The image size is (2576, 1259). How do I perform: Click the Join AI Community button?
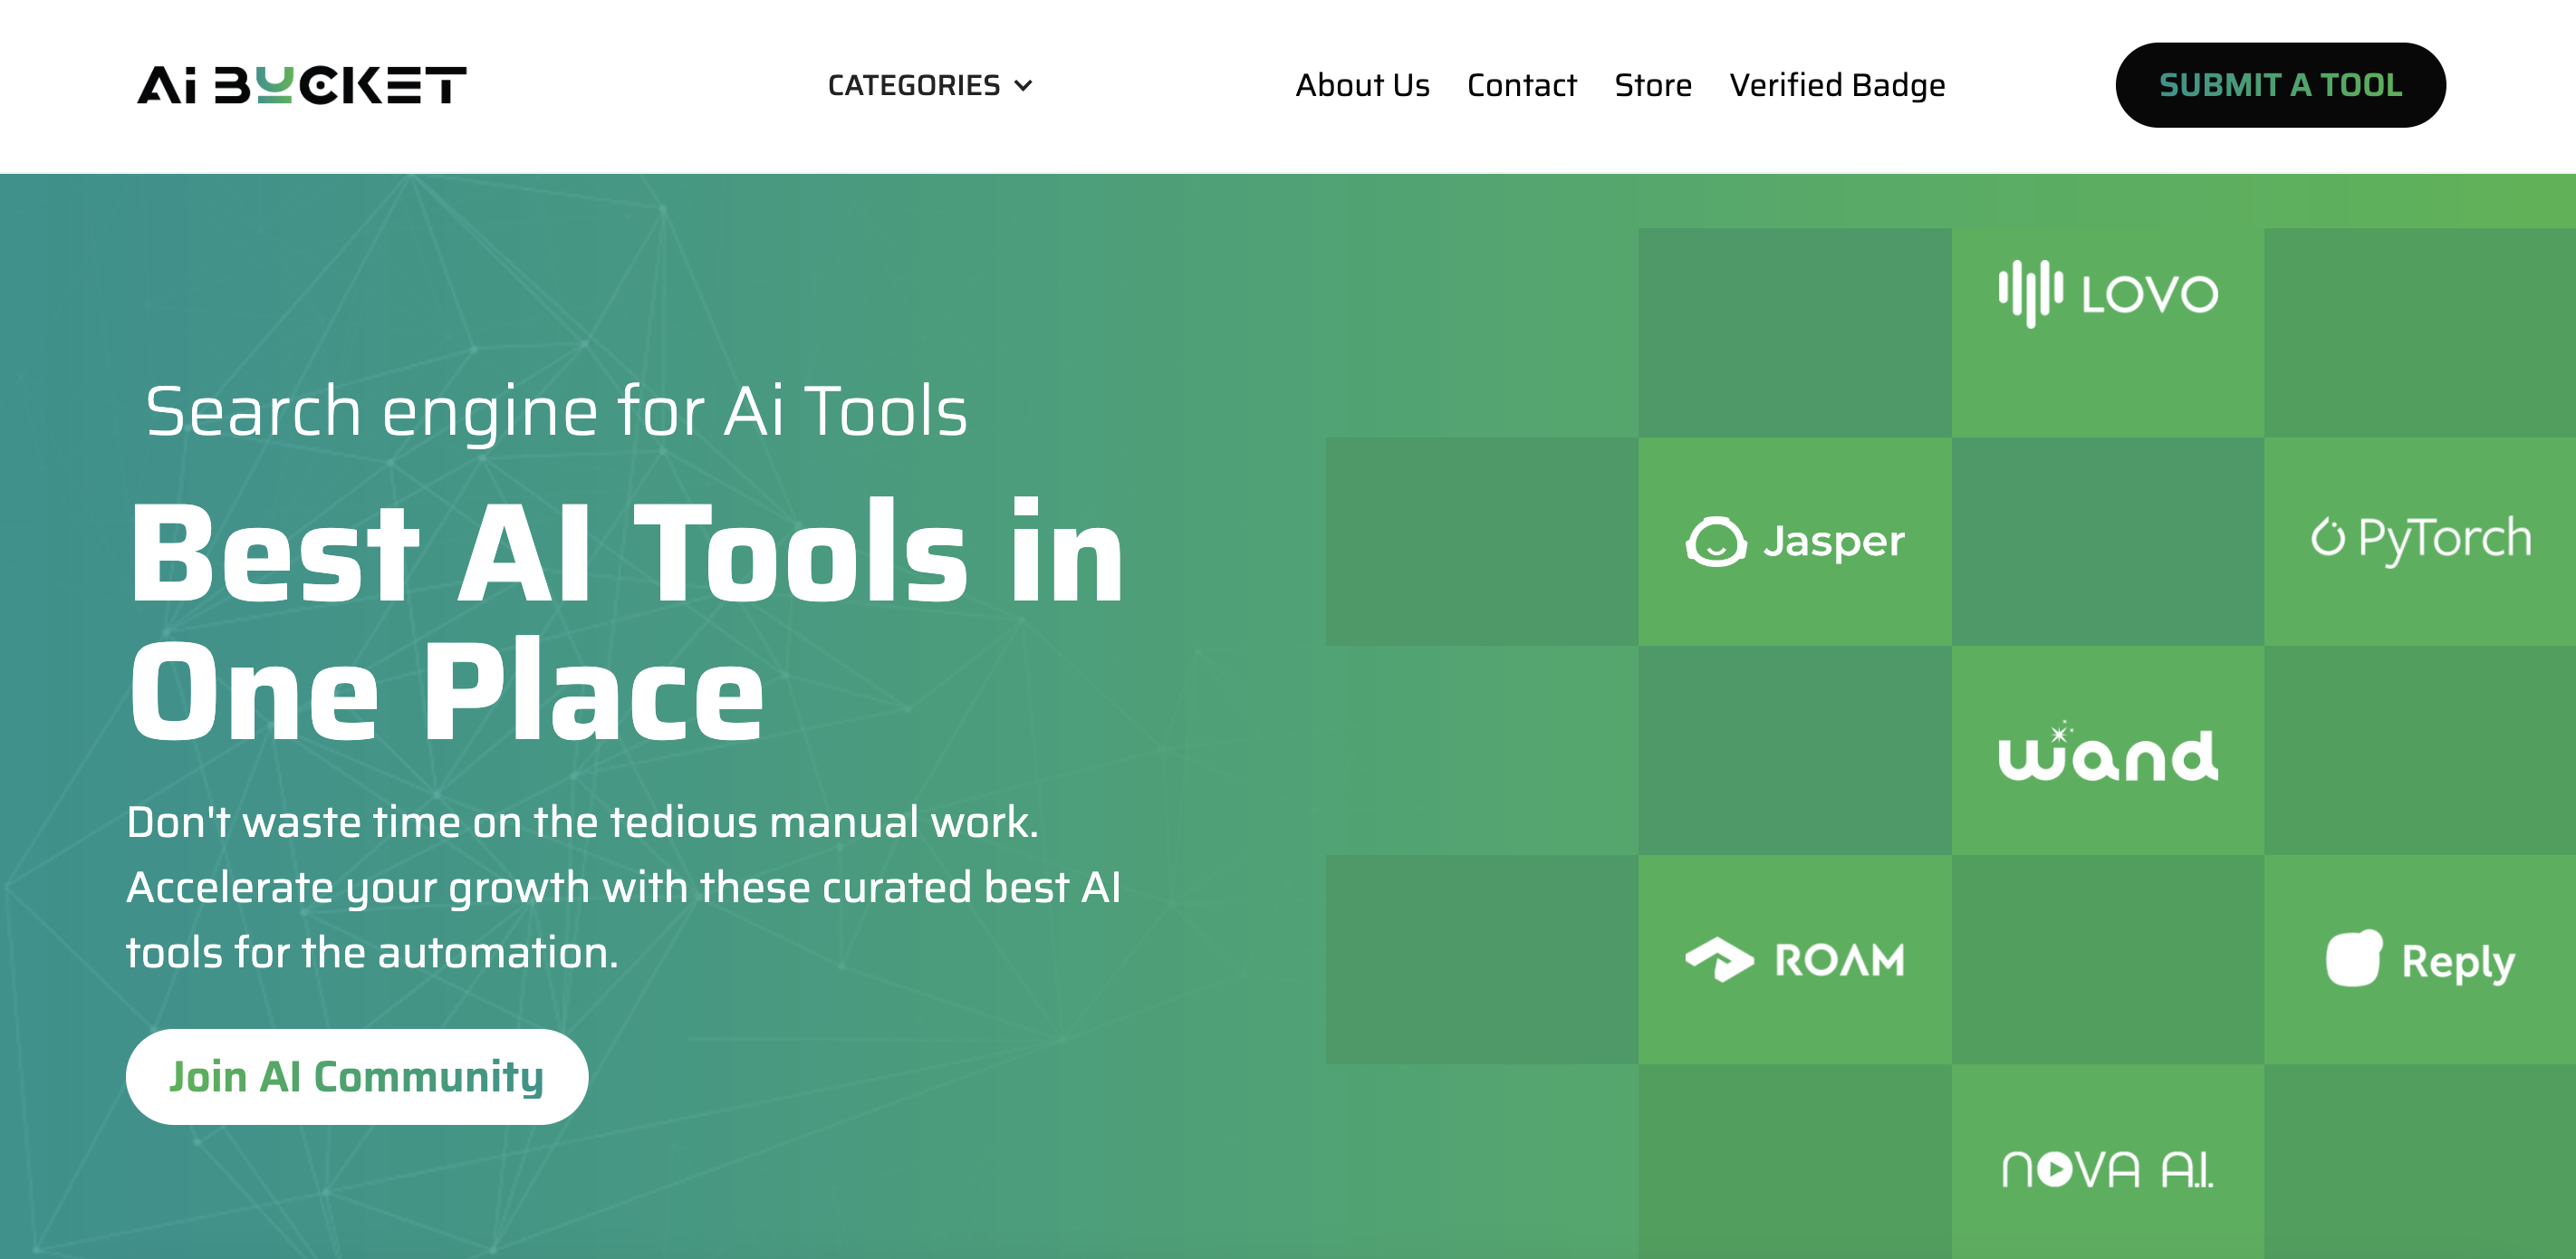357,1076
